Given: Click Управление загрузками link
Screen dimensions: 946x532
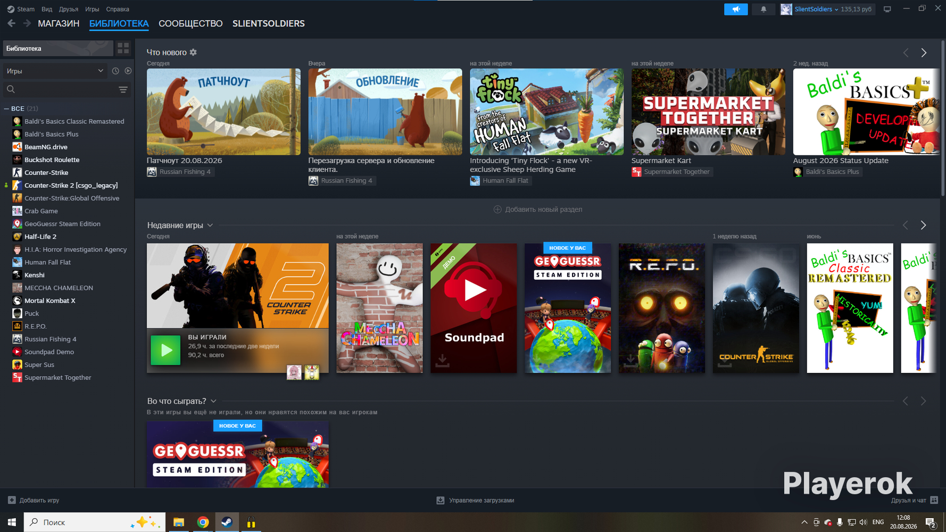Looking at the screenshot, I should 475,500.
